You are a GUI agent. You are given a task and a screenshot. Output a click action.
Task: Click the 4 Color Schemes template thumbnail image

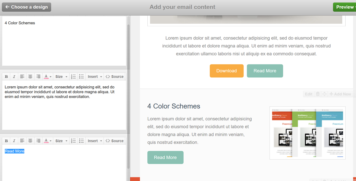[307, 133]
